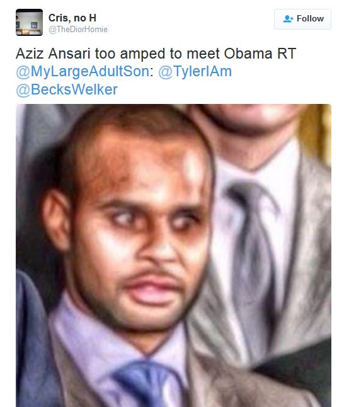Screen dimensions: 349x407
Task: Open the @MyLargeAdultSon mention
Action: [x=83, y=72]
